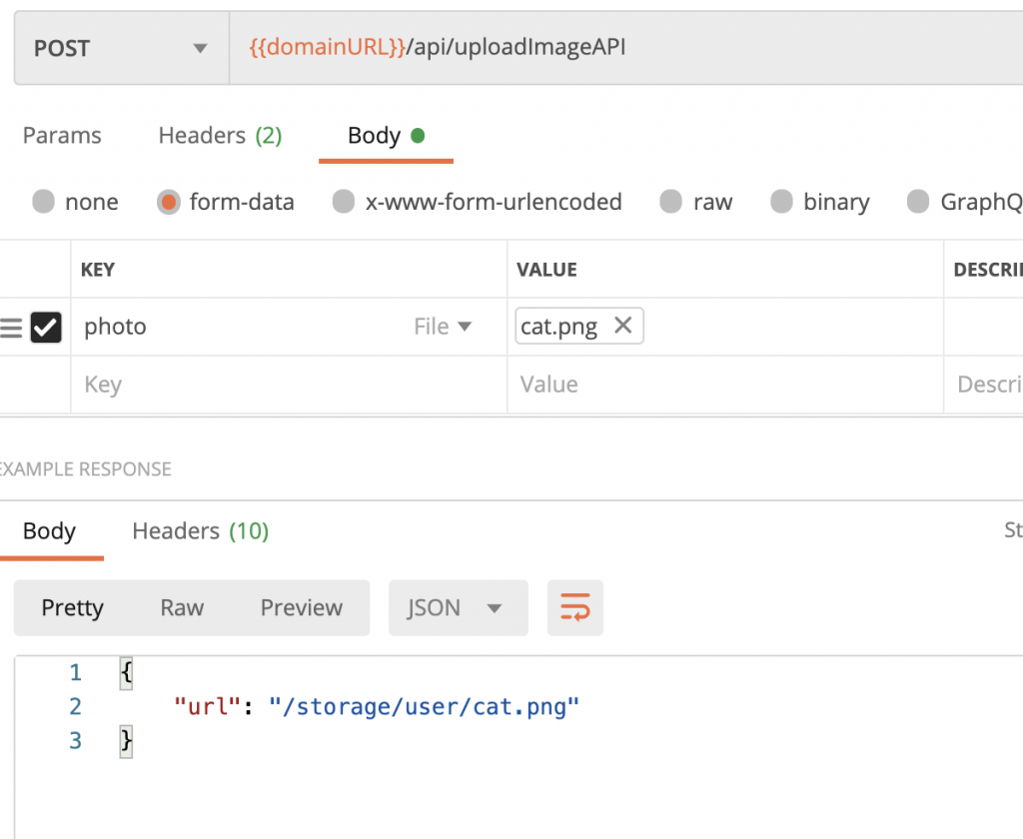The width and height of the screenshot is (1023, 839).
Task: Click the request URL field
Action: click(619, 48)
